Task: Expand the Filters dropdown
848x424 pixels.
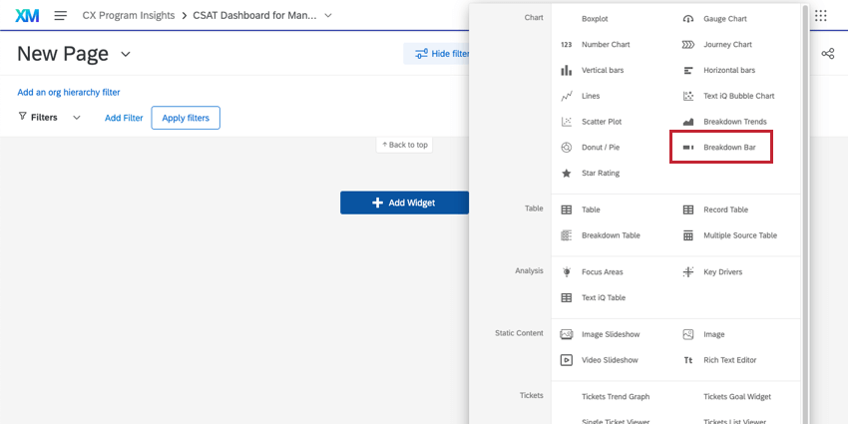Action: pos(77,118)
